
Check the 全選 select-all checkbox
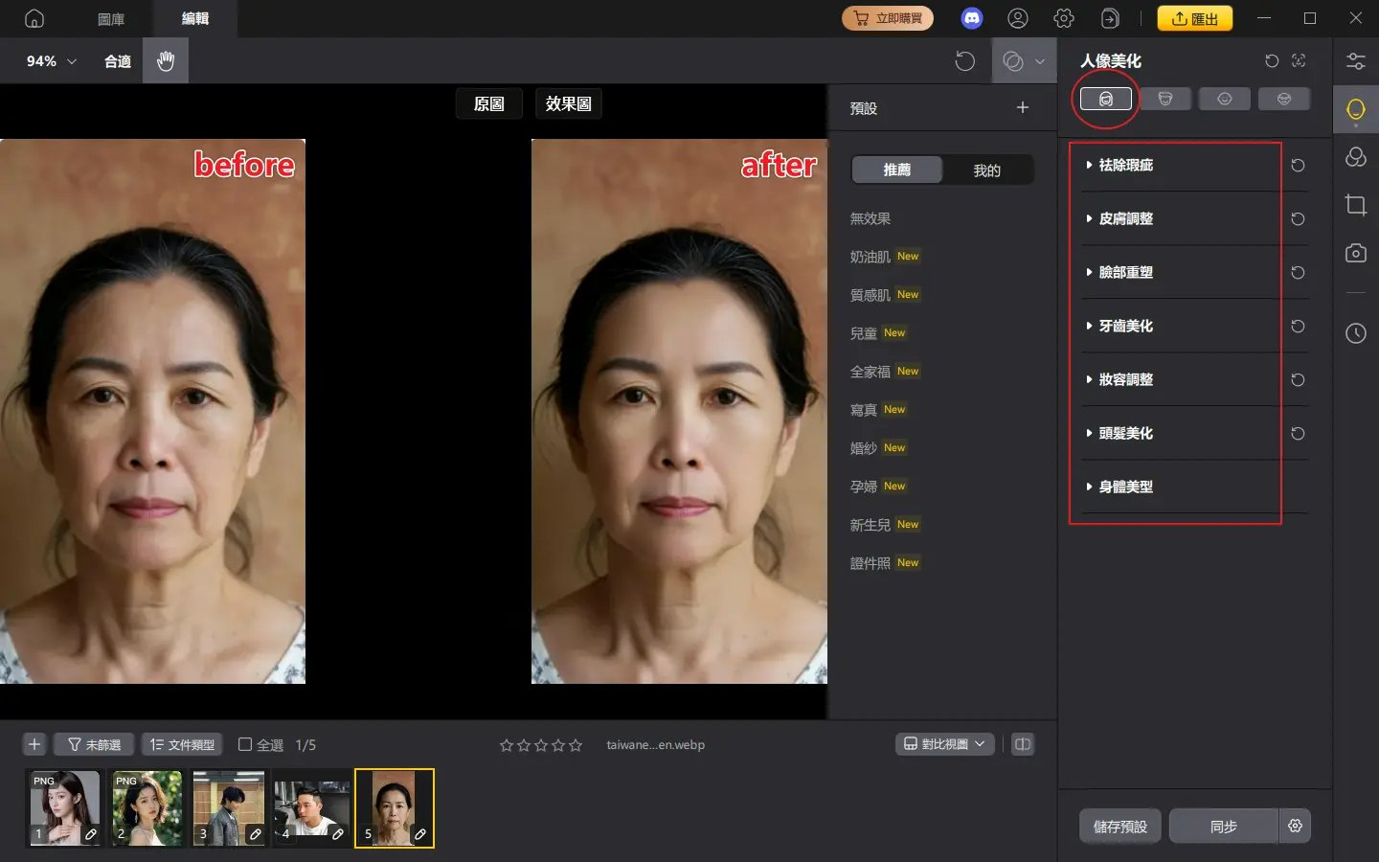[247, 744]
